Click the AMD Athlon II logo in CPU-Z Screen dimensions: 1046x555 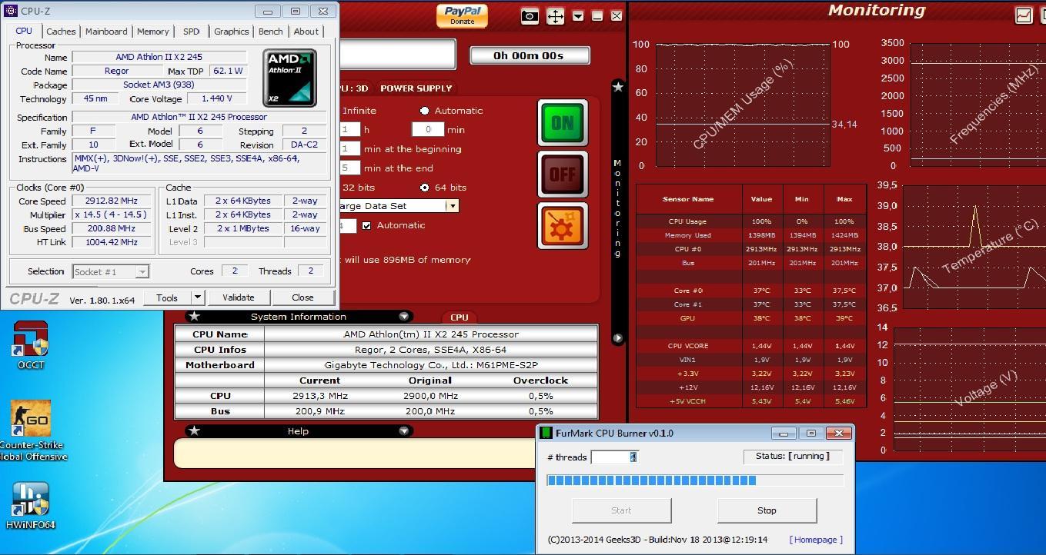pos(290,78)
